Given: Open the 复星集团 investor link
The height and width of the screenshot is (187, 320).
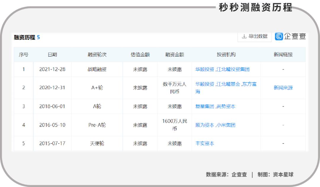Looking at the screenshot, I should [204, 106].
